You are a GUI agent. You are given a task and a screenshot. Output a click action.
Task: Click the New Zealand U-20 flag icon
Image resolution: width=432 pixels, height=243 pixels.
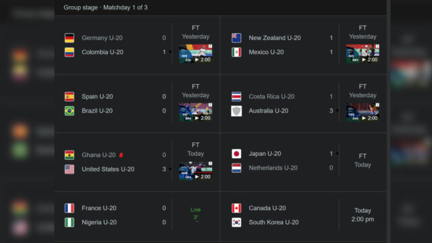tap(236, 38)
